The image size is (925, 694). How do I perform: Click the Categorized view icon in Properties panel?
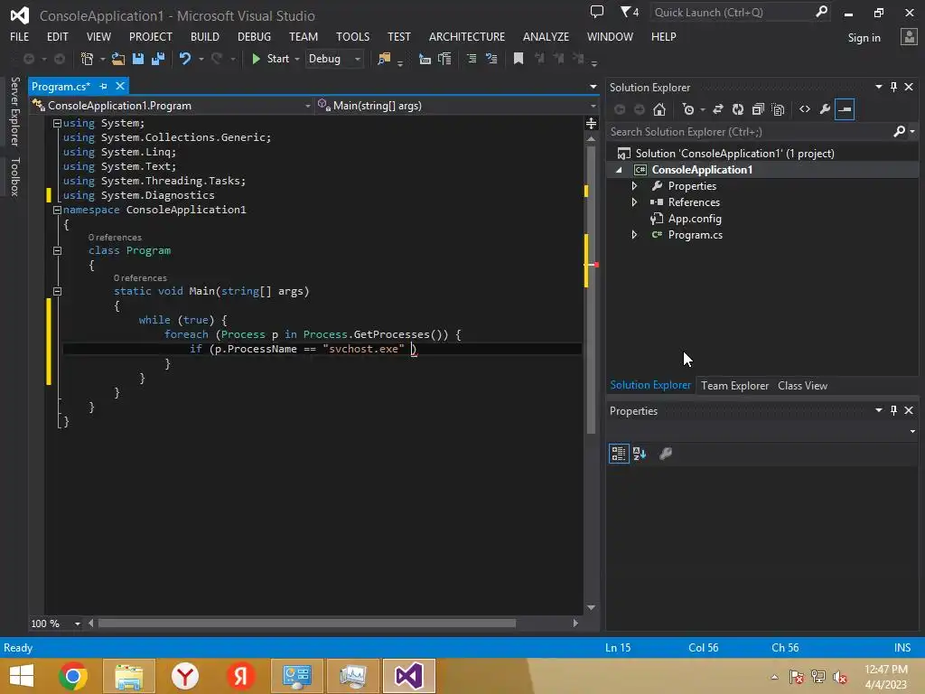(618, 454)
